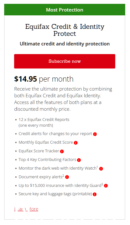This screenshot has width=130, height=225.
Task: Show info for secure key and luggage tags
Action: [95, 194]
